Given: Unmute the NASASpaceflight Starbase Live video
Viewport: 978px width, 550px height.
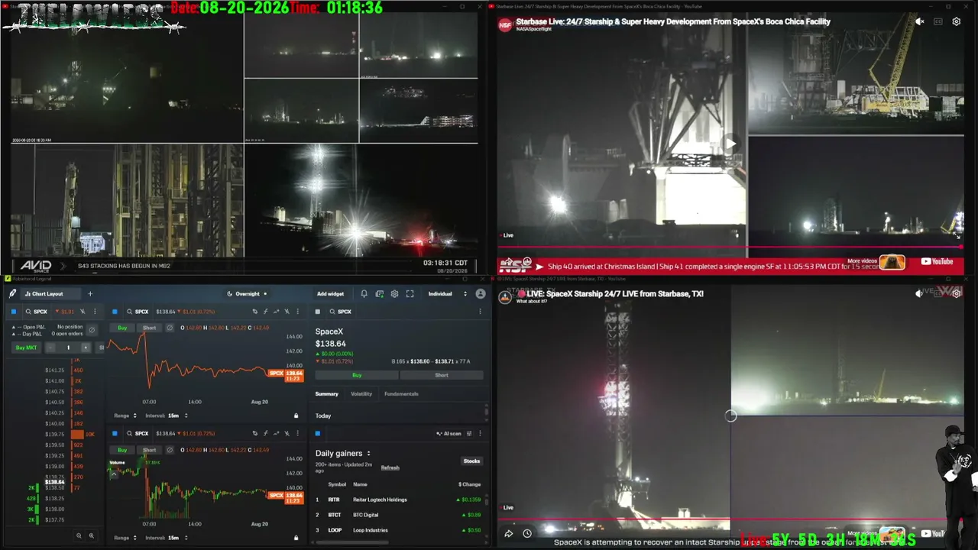Looking at the screenshot, I should click(x=919, y=22).
